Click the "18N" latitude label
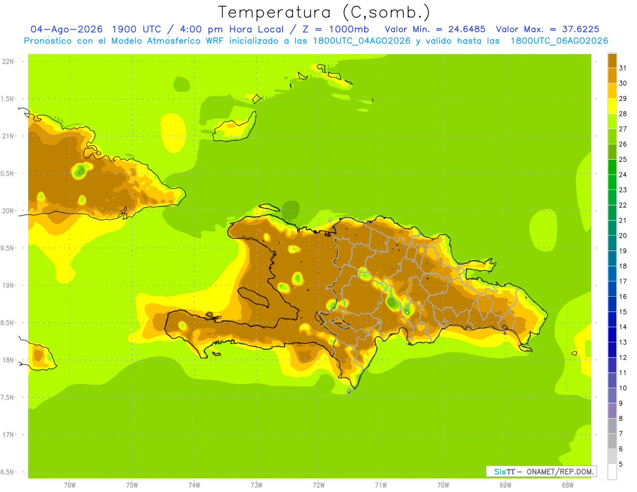The width and height of the screenshot is (637, 492). (x=8, y=360)
